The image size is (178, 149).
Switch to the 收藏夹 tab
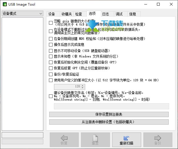tap(67, 14)
